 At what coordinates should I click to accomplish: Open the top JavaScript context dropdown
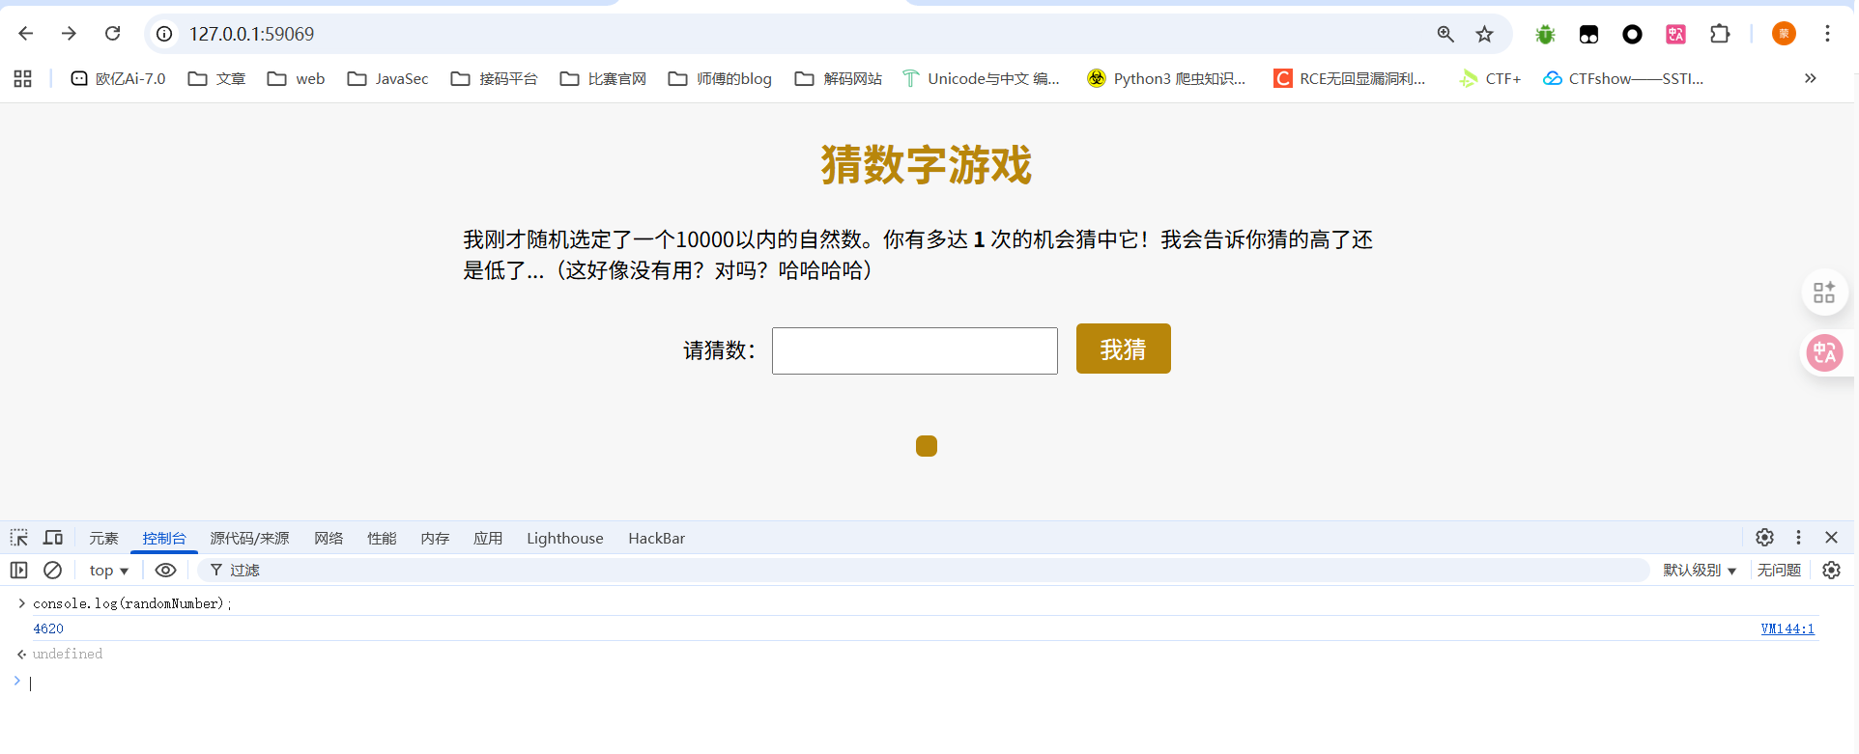click(x=108, y=571)
